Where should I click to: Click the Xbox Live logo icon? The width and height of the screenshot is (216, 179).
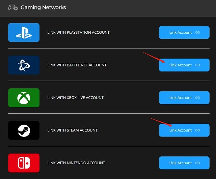(x=24, y=98)
